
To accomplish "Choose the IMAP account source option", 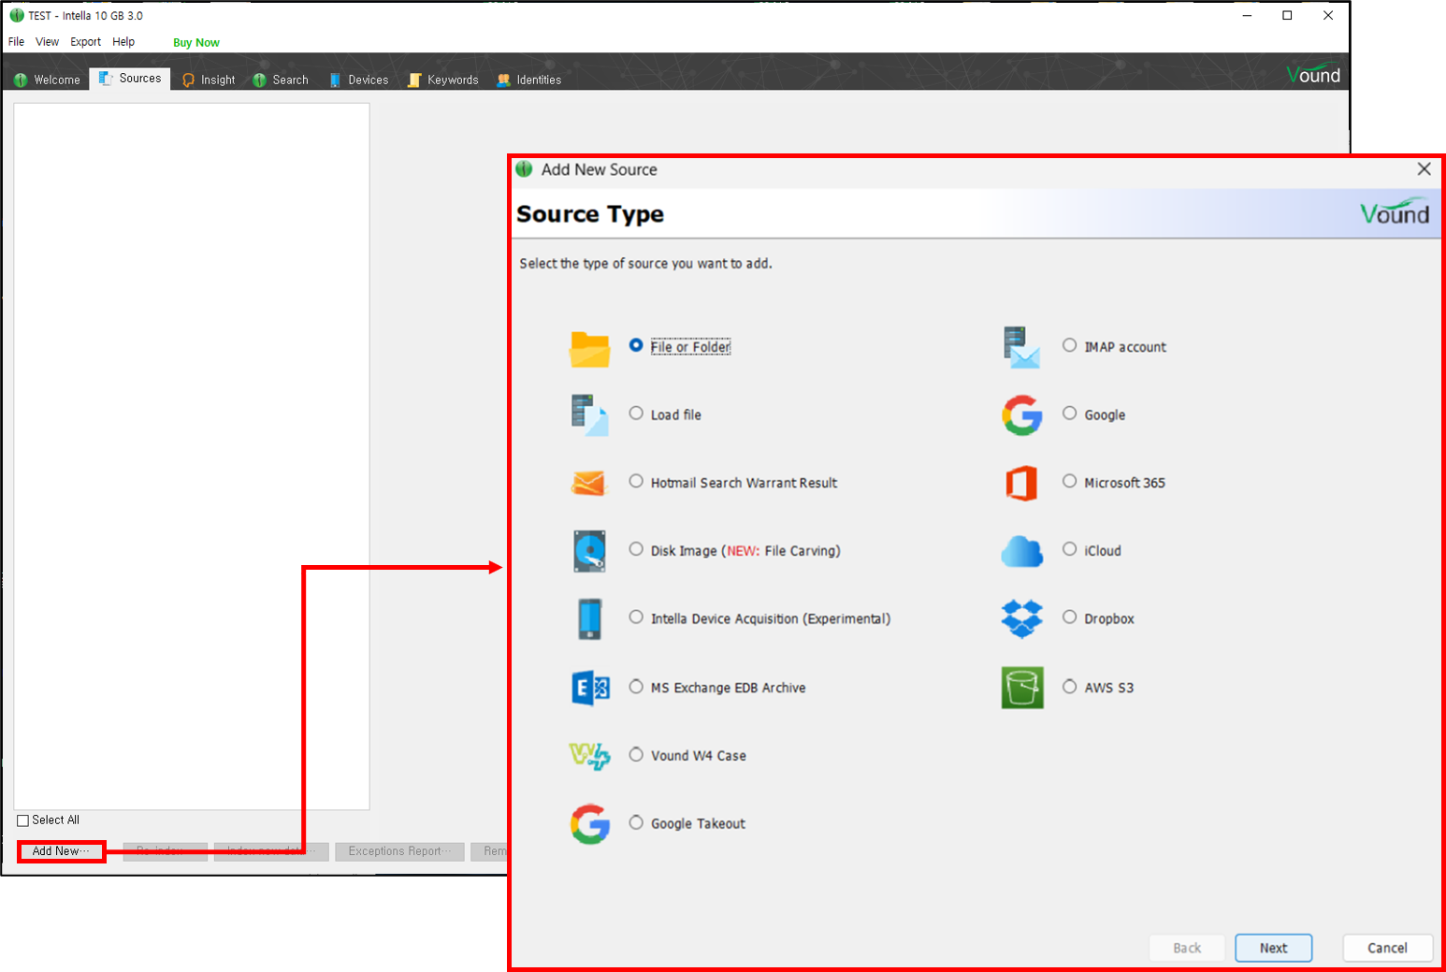I will coord(1069,345).
